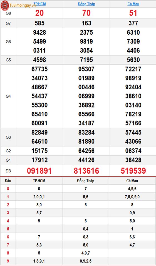The width and height of the screenshot is (156, 266).
Task: Click G4 number 65410
Action: [x=39, y=114]
